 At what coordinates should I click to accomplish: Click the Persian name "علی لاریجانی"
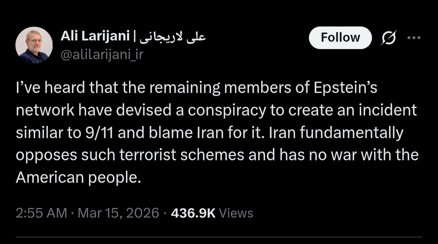point(172,36)
